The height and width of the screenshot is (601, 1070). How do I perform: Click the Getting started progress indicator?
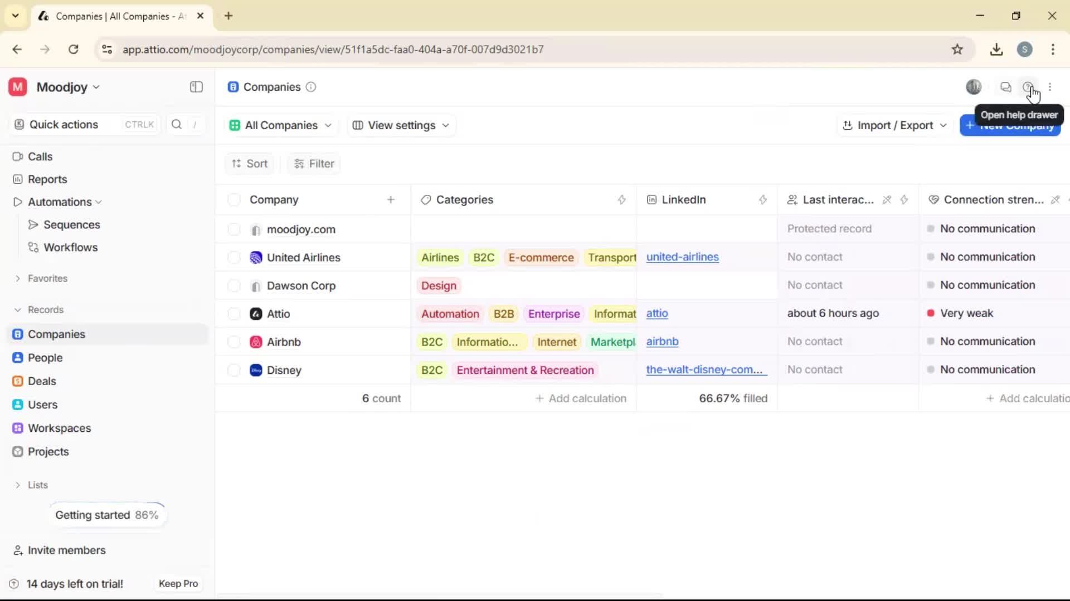[x=107, y=515]
